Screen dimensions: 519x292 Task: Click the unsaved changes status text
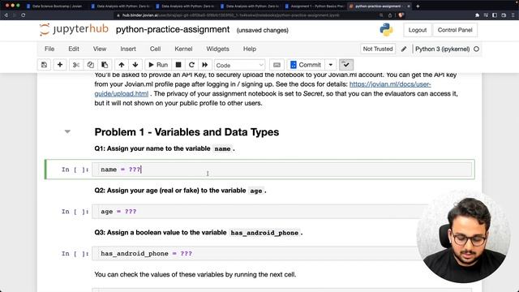click(262, 30)
